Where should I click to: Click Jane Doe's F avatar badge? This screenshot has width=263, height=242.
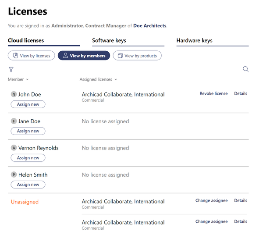click(x=14, y=121)
